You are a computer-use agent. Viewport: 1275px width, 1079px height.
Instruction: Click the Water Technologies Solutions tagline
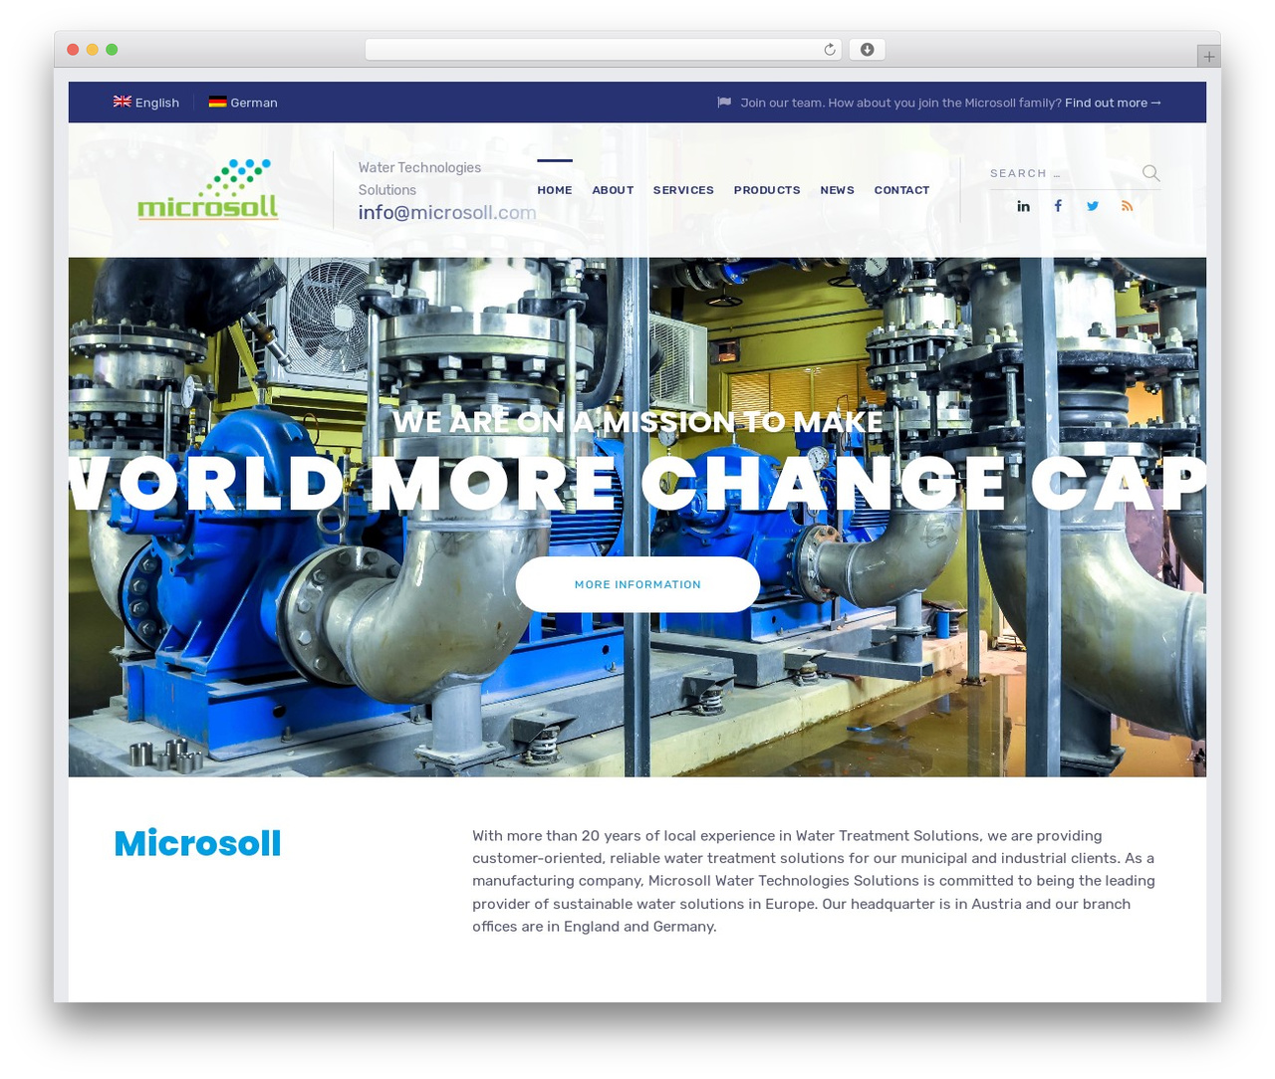pos(419,178)
